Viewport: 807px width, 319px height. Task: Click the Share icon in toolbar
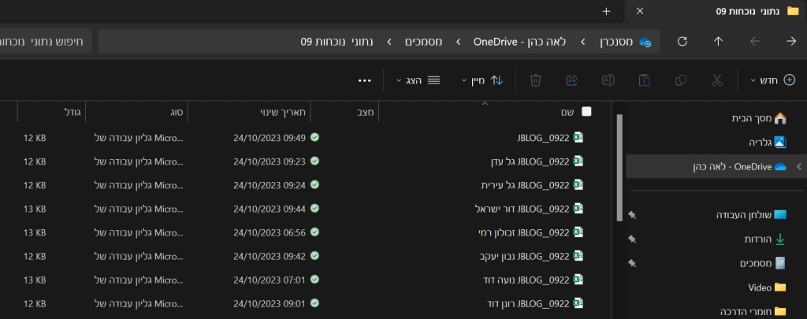[x=572, y=80]
